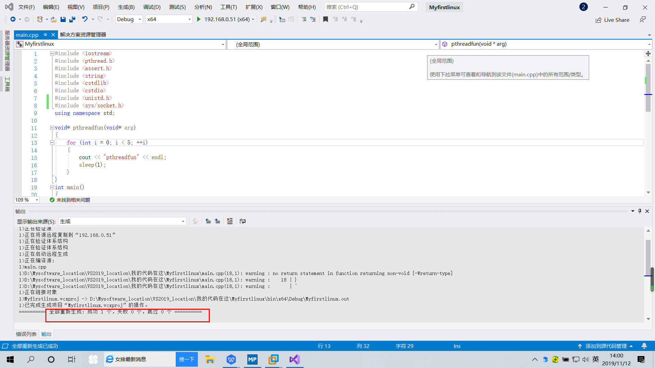Clear all output with the X-lines icon
The image size is (655, 368).
pos(230,221)
